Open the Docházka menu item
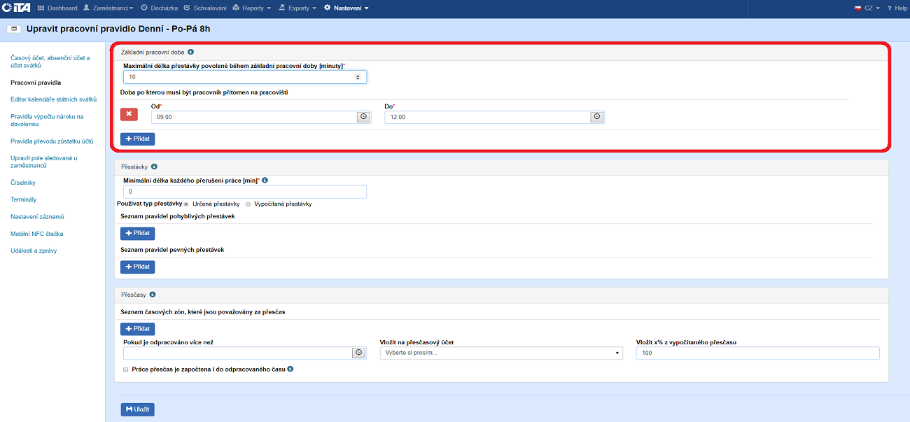 159,8
